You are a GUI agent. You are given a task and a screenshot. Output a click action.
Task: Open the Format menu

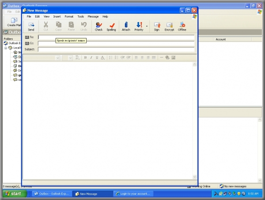(x=69, y=16)
